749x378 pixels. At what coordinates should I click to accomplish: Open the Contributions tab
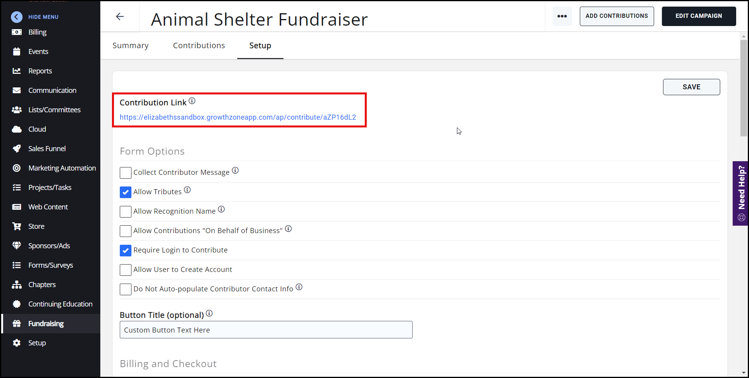pos(199,45)
